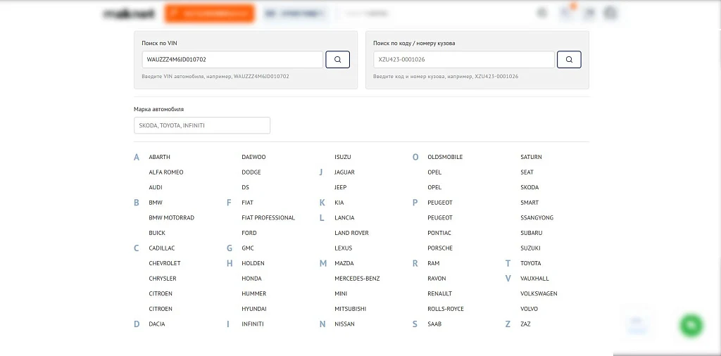Image resolution: width=721 pixels, height=356 pixels.
Task: Choose the DS brand
Action: click(x=245, y=187)
